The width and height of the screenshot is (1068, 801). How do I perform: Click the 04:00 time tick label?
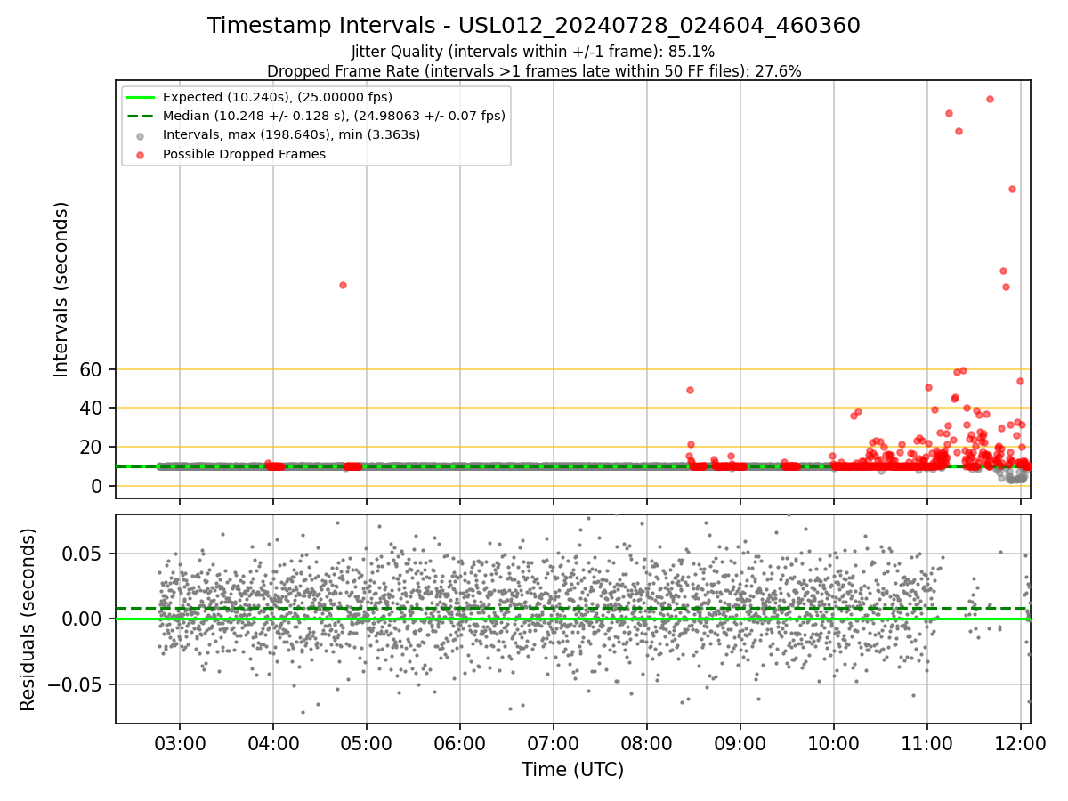273,742
